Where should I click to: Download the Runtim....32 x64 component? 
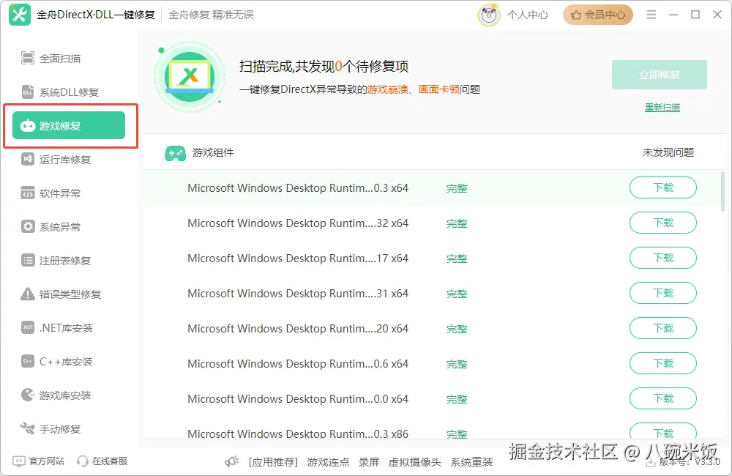(x=663, y=223)
